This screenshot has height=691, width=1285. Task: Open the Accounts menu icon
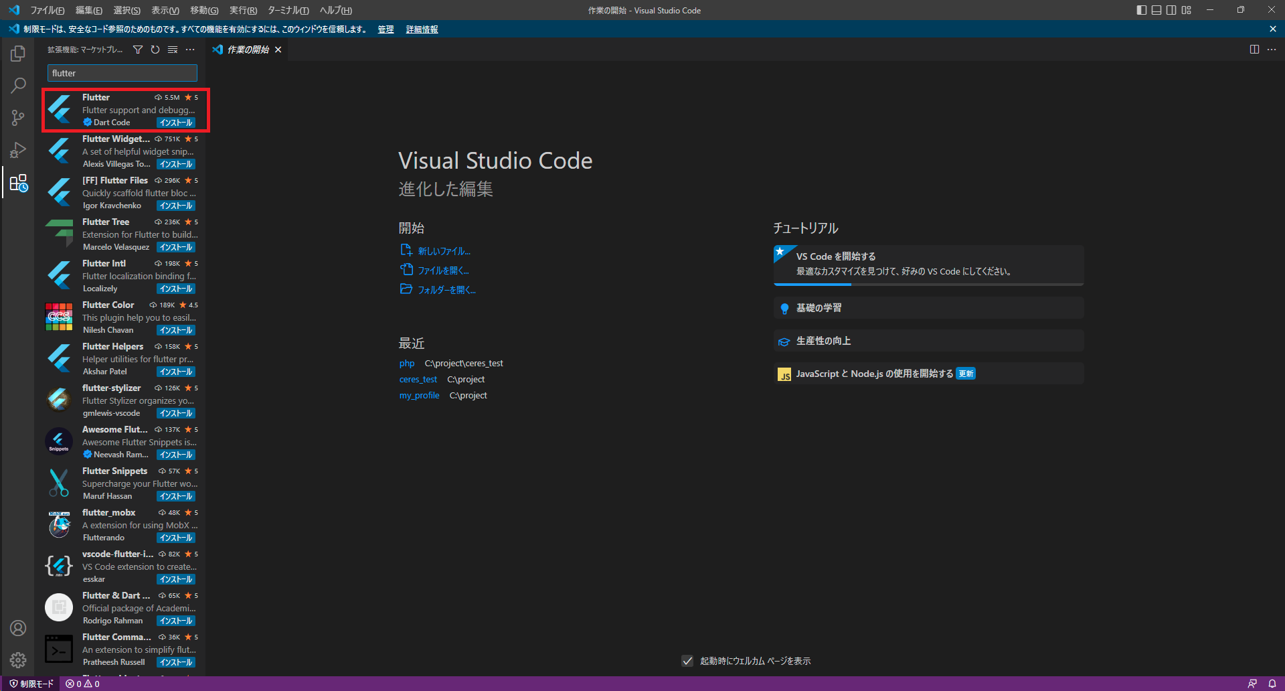click(x=18, y=628)
